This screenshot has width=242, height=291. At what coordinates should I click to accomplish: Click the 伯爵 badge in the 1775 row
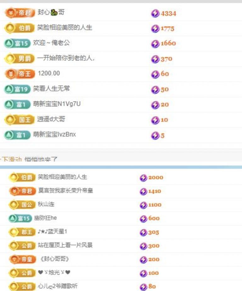pos(20,28)
